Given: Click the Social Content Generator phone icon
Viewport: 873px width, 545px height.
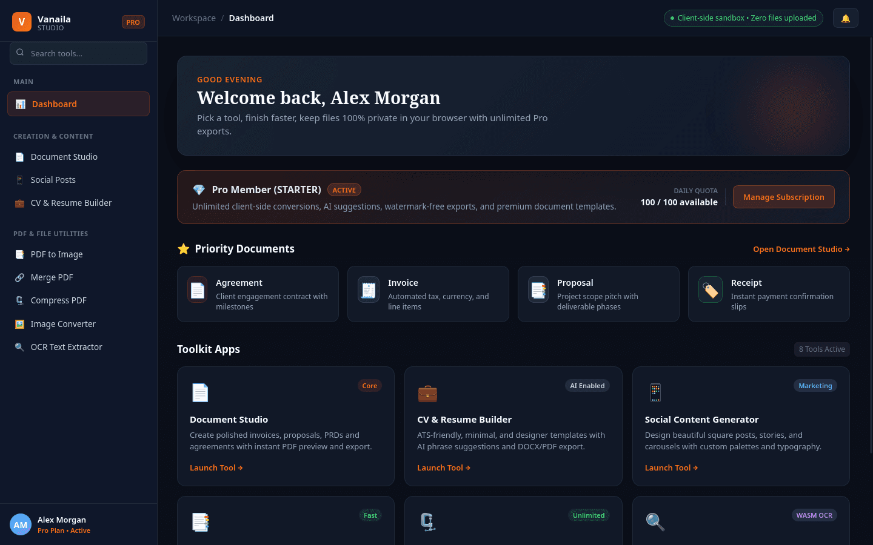Looking at the screenshot, I should tap(655, 393).
